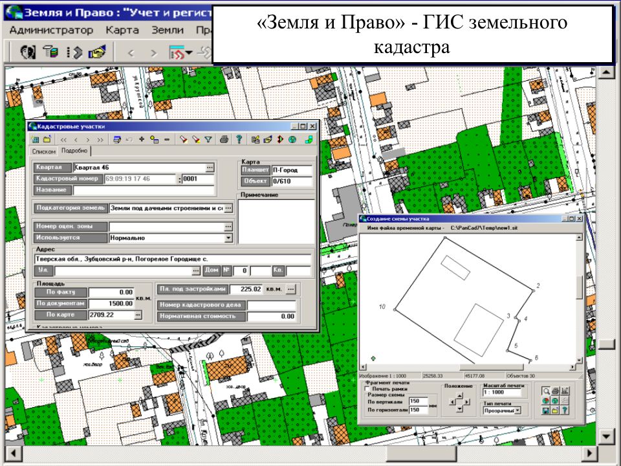Open Администратор menu

[51, 30]
